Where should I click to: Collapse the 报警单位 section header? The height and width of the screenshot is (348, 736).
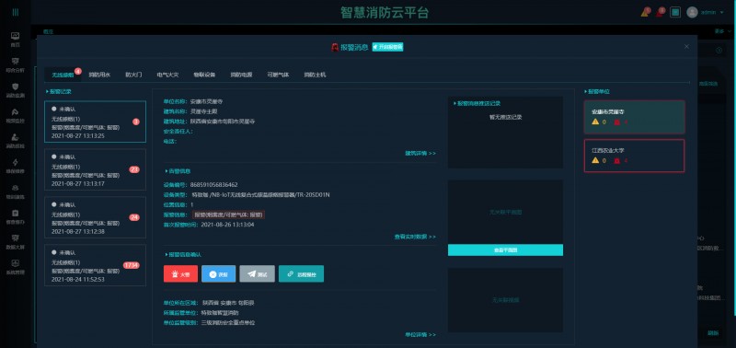(597, 91)
